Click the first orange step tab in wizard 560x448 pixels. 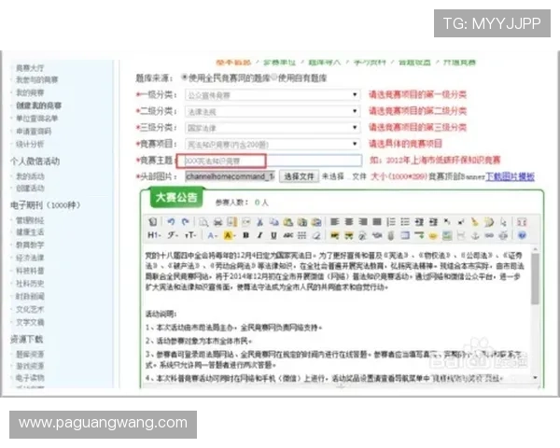tap(233, 63)
